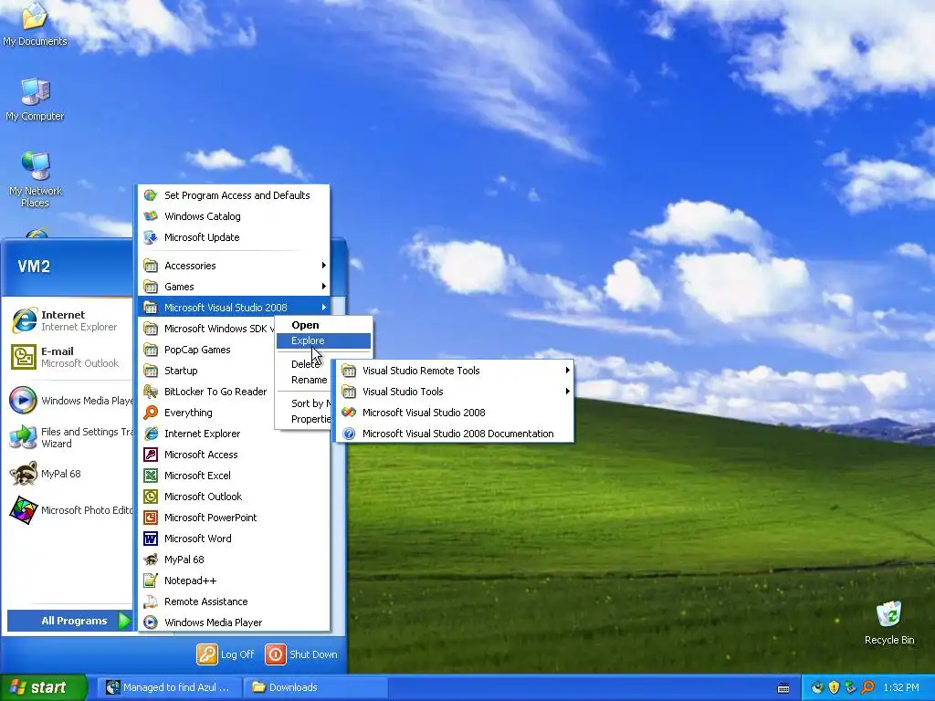Launch MyPal 68 in All Programs list
The width and height of the screenshot is (935, 701).
coord(235,560)
